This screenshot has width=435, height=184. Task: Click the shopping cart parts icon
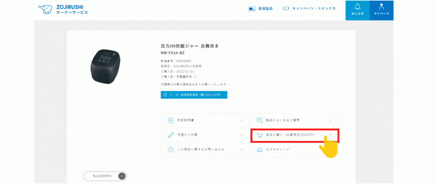coord(259,135)
